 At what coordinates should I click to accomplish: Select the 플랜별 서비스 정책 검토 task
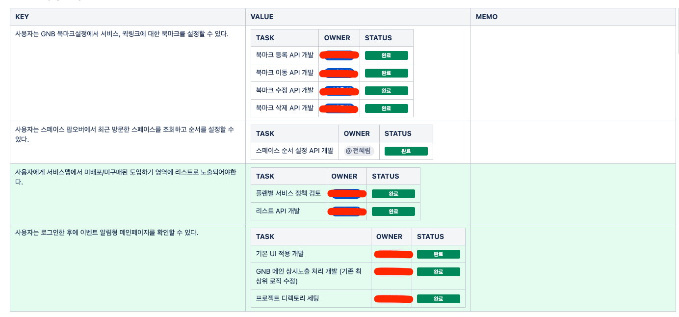coord(288,193)
